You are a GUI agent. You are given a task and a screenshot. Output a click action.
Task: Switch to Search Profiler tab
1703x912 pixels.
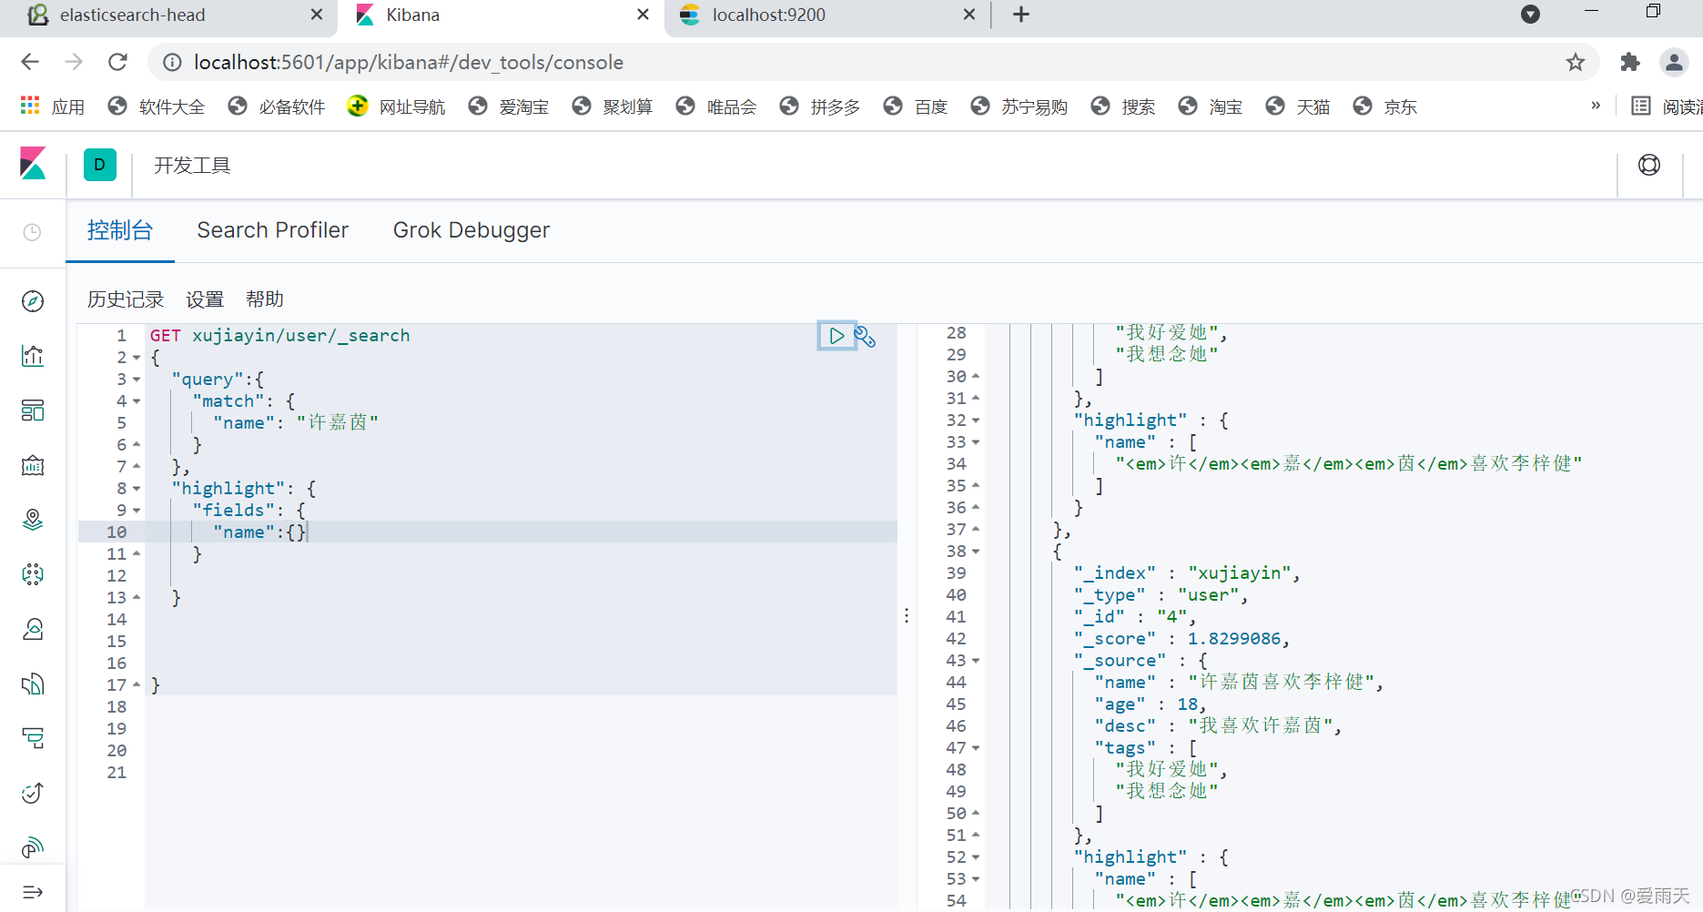[273, 230]
